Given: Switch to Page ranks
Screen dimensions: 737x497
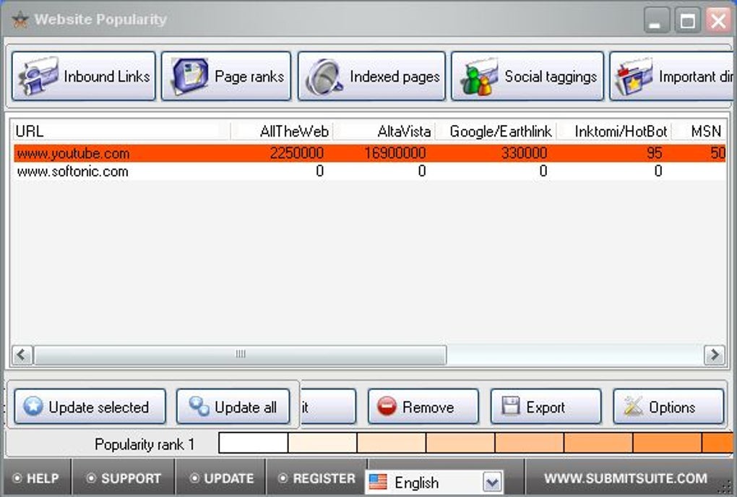Looking at the screenshot, I should click(x=226, y=76).
